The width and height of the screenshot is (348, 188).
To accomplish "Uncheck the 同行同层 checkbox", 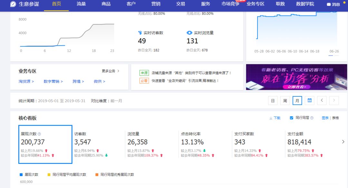I will click(291, 118).
